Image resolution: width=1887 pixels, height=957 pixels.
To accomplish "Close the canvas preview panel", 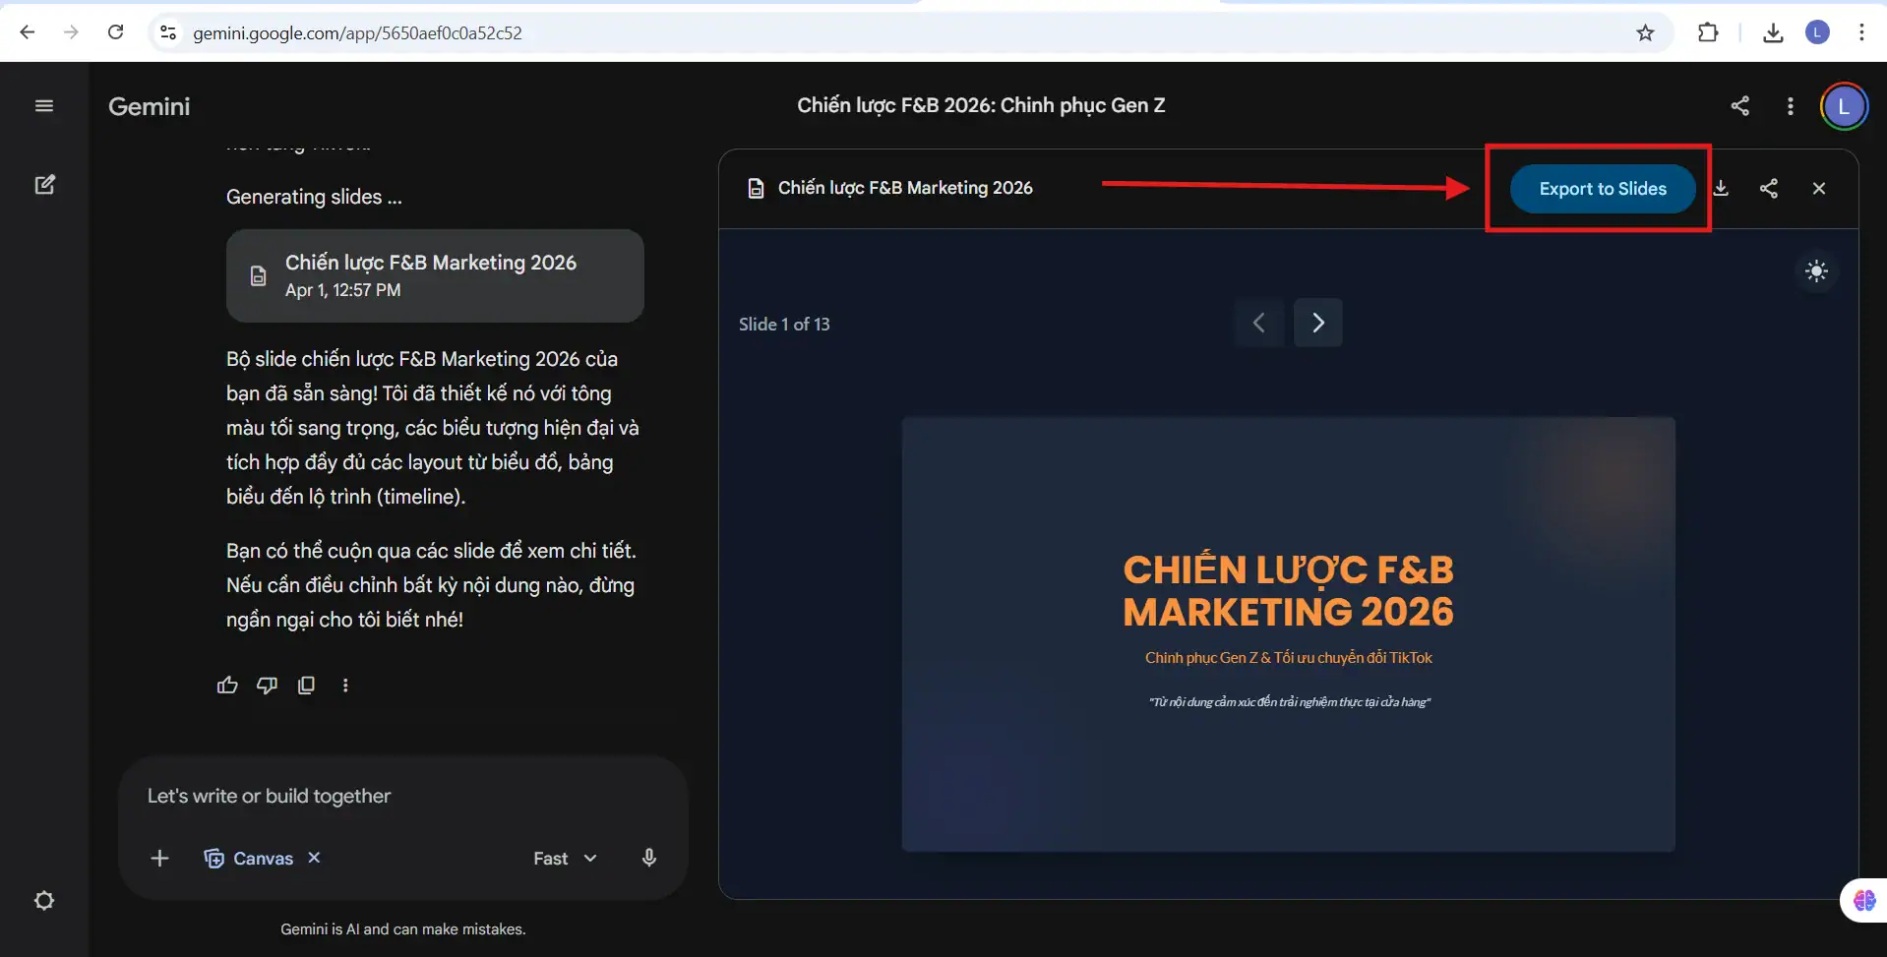I will [1818, 188].
